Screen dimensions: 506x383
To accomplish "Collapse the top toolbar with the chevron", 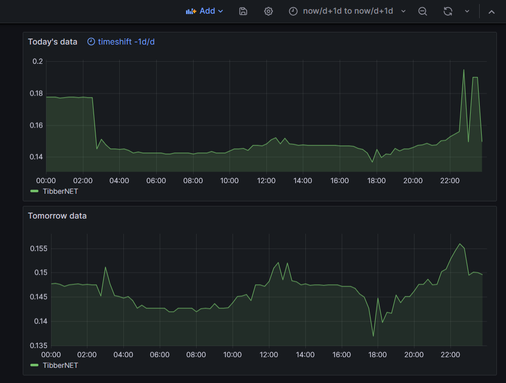I will (x=491, y=12).
